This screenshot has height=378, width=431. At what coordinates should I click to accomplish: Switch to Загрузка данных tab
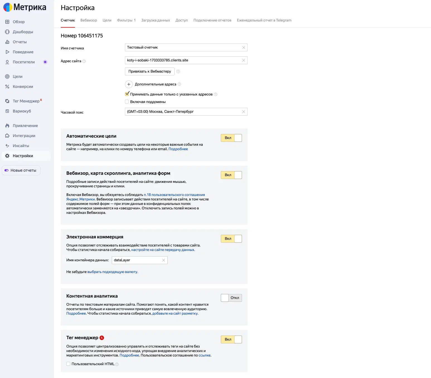click(x=156, y=20)
